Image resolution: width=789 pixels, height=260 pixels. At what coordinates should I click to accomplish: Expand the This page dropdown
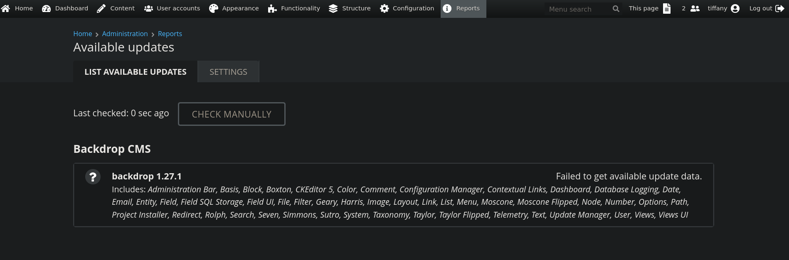point(649,9)
